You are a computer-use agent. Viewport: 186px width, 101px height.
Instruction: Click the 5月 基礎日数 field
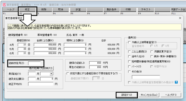pyautogui.click(x=22, y=49)
